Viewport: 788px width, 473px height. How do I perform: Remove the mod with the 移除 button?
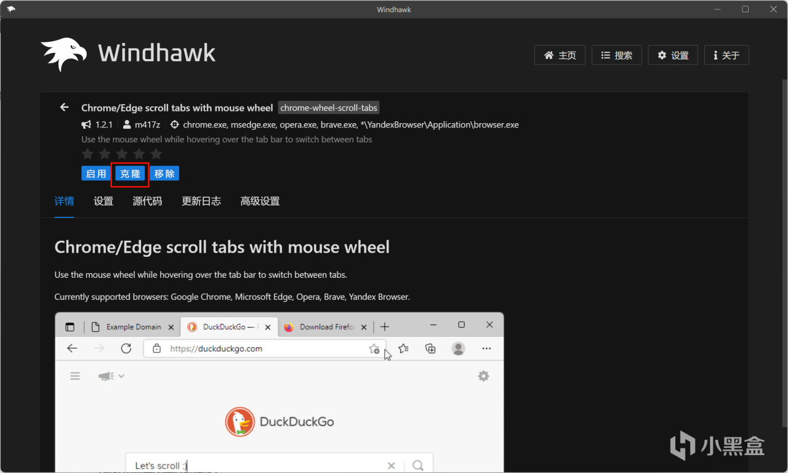point(164,174)
